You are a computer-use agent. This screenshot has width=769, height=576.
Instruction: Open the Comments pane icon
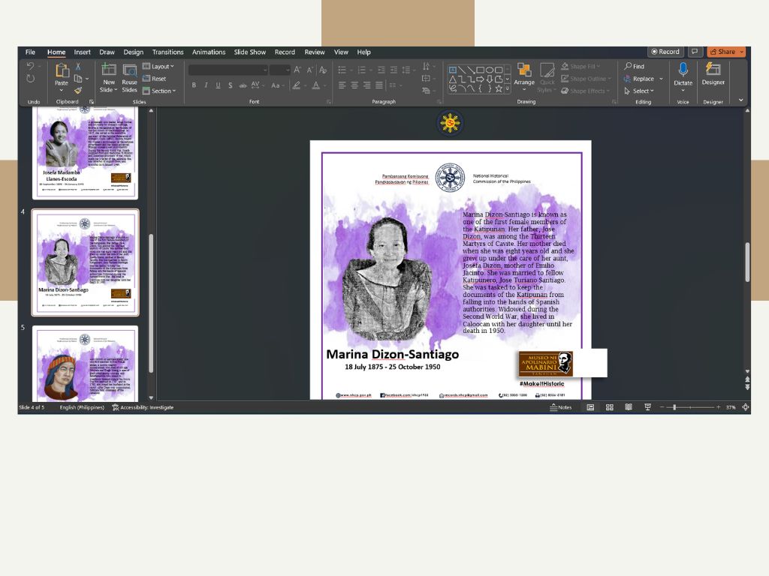pos(695,52)
